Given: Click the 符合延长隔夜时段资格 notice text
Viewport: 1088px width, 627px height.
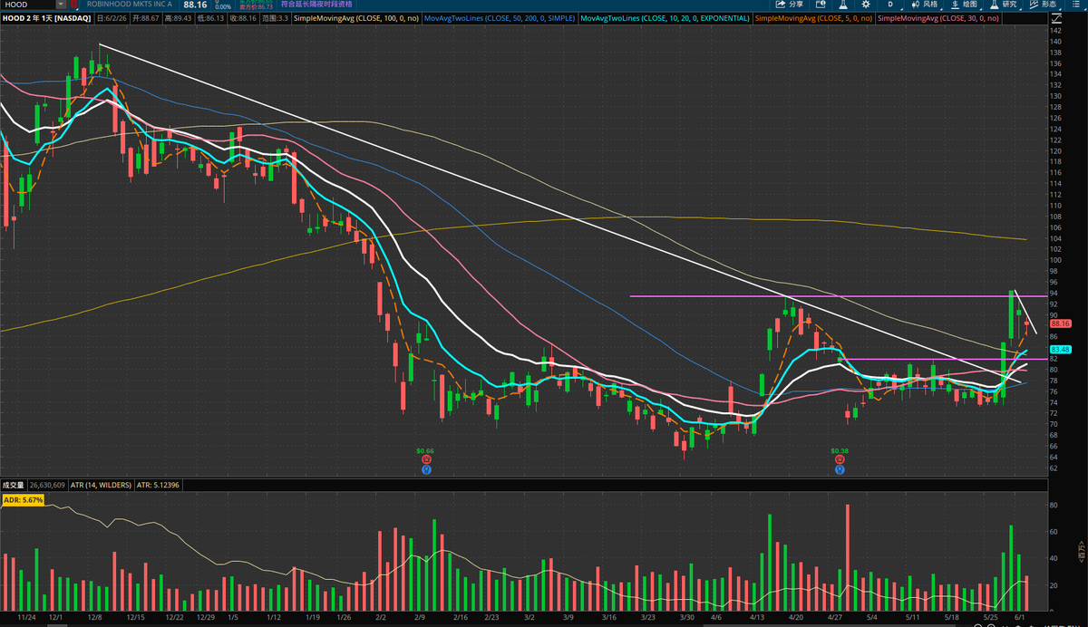Looking at the screenshot, I should pyautogui.click(x=316, y=5).
